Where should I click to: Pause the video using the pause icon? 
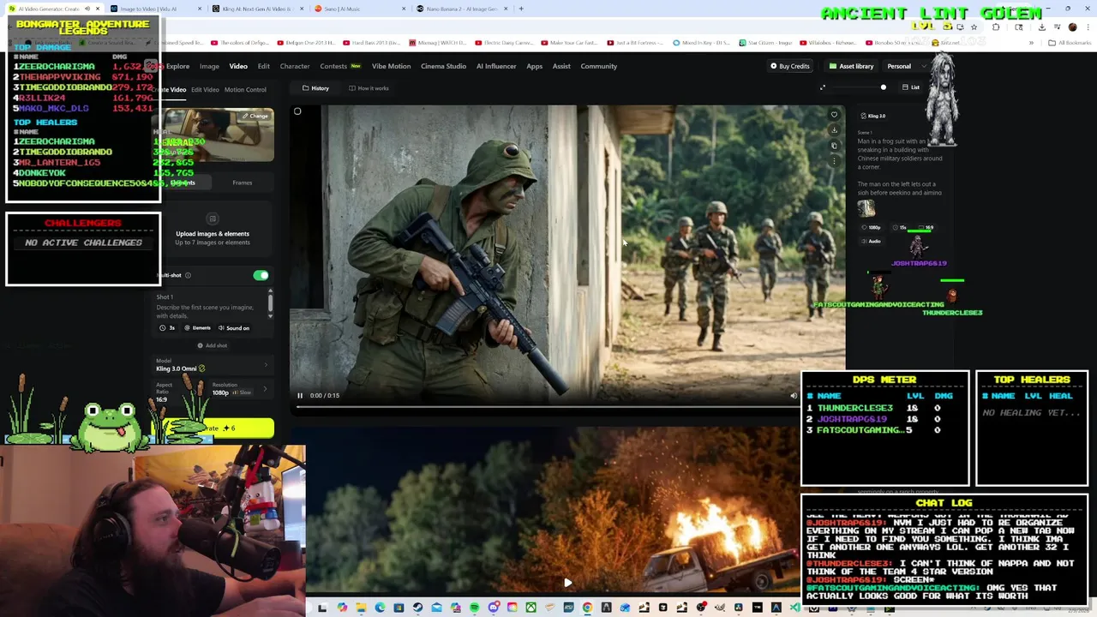[x=300, y=396]
